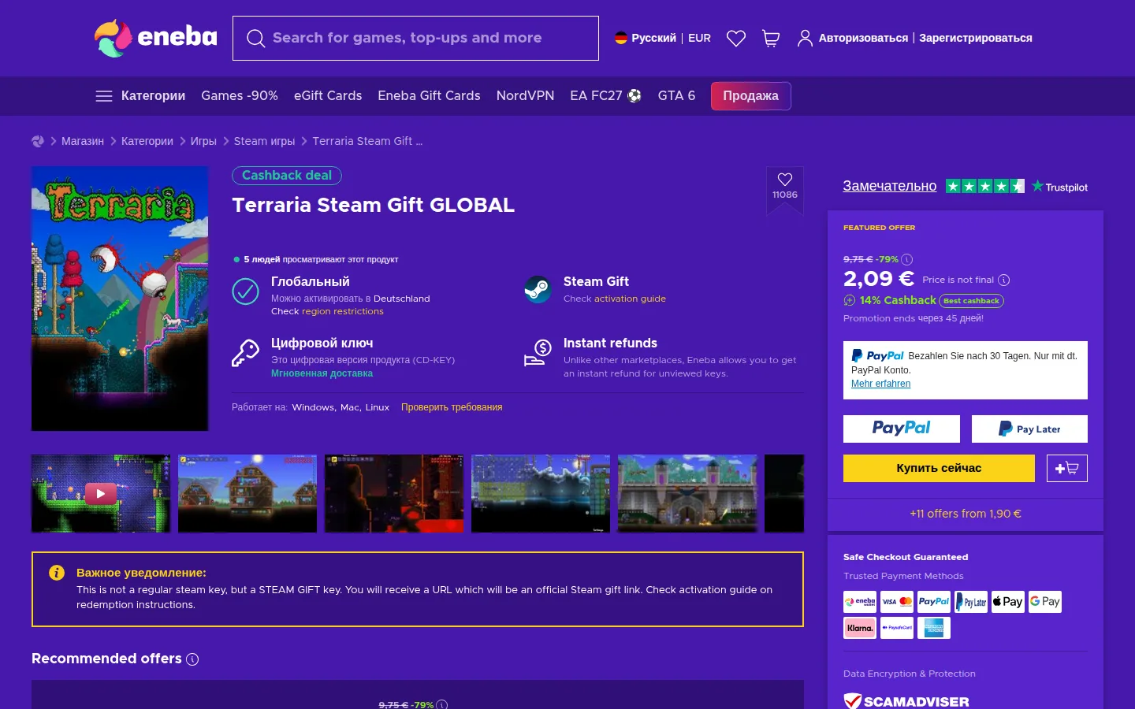This screenshot has height=709, width=1135.
Task: Click the PayPal payment method icon
Action: [934, 602]
